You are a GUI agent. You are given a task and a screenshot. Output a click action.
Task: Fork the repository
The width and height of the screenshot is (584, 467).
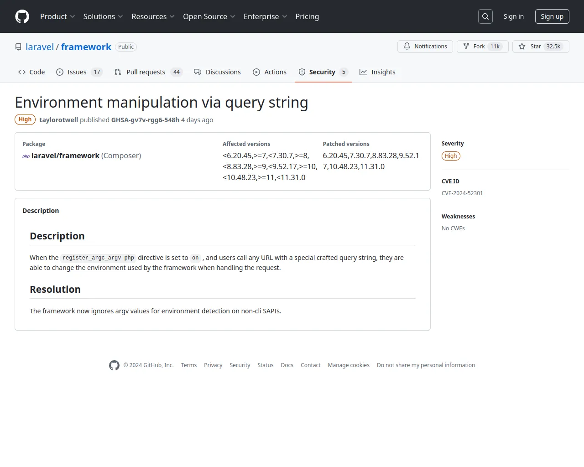click(x=483, y=47)
